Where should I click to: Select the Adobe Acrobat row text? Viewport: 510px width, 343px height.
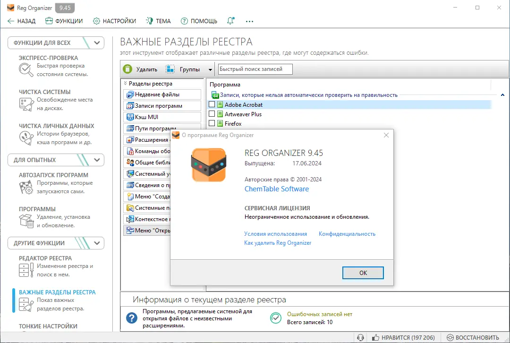243,104
